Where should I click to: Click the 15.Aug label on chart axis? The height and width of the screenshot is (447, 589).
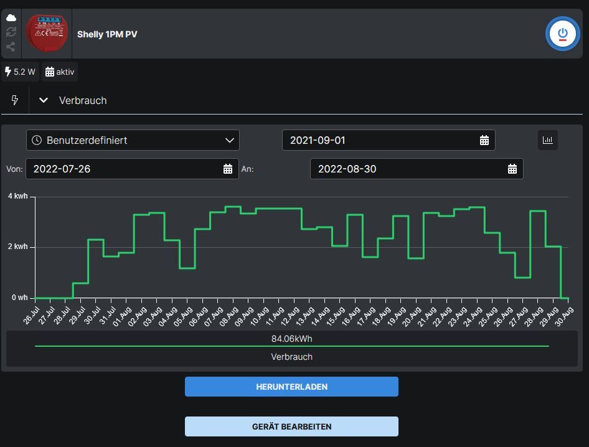tap(336, 316)
